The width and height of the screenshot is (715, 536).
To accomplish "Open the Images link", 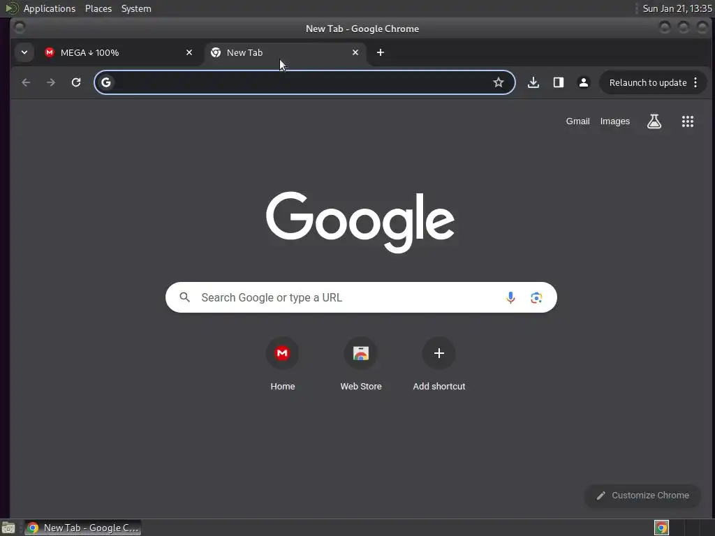I will pos(614,121).
